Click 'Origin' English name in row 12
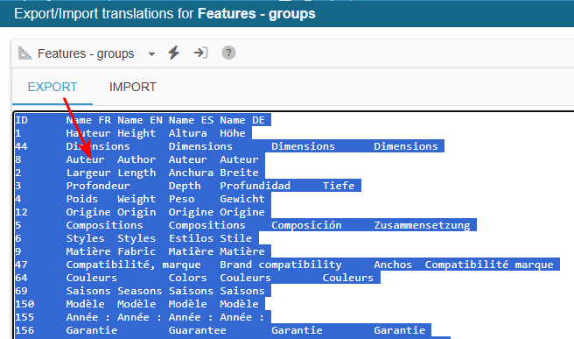This screenshot has width=574, height=339. (x=136, y=213)
